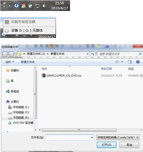Viewport: 143px width, 152px height.
Task: Open 本地磁盘 (C:) in the tree
Action: [21, 107]
